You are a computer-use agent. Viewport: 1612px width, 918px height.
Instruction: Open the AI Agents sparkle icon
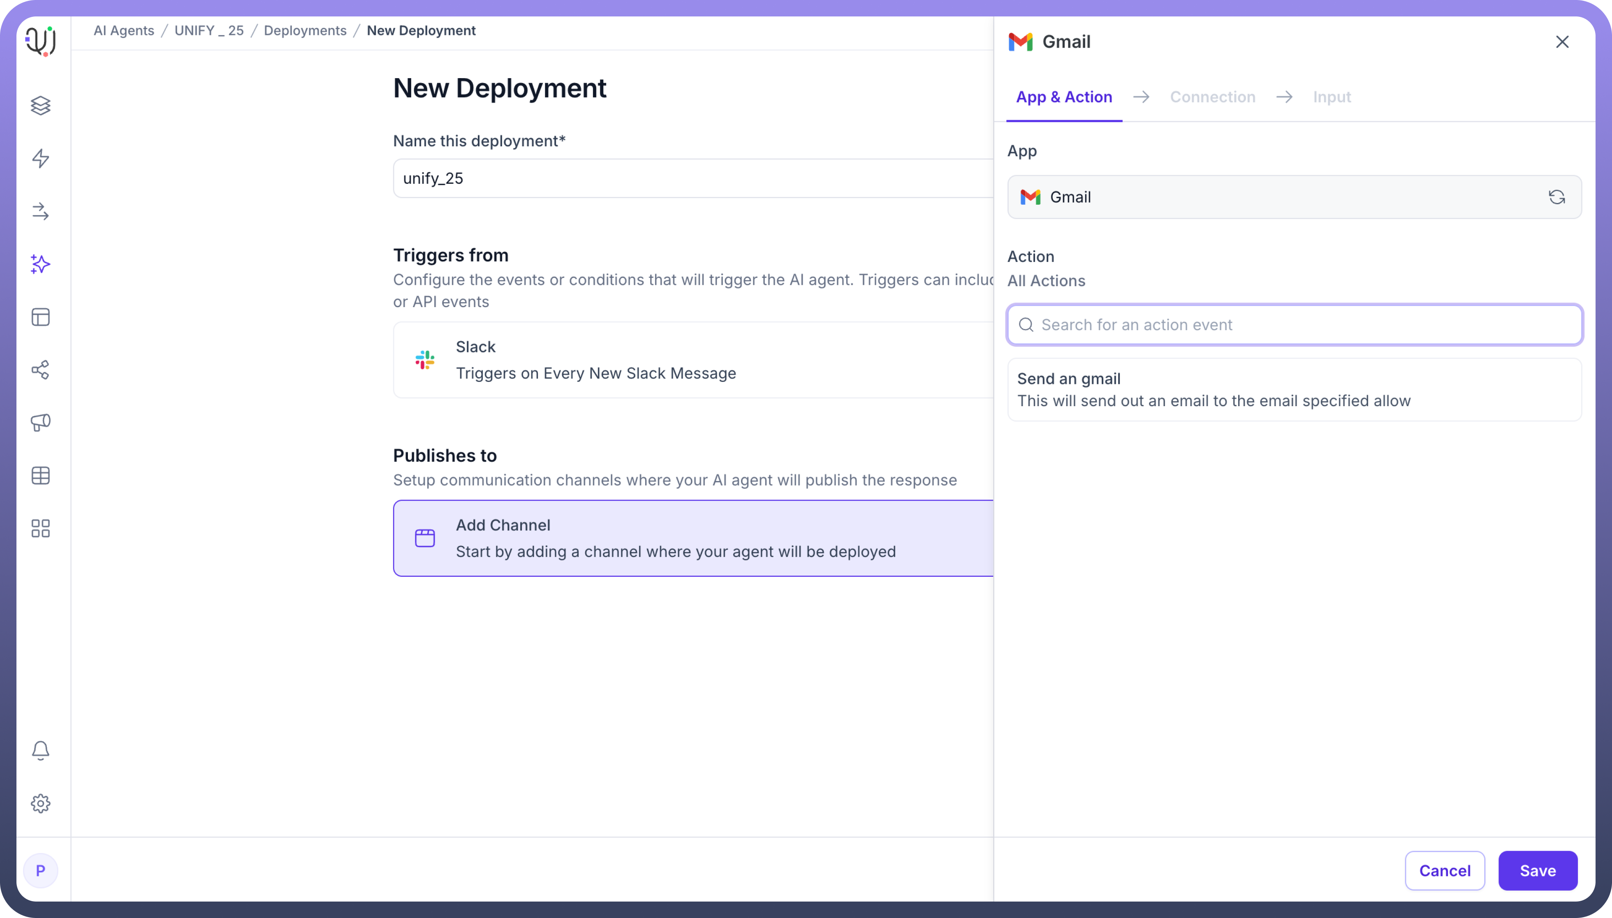pos(40,264)
